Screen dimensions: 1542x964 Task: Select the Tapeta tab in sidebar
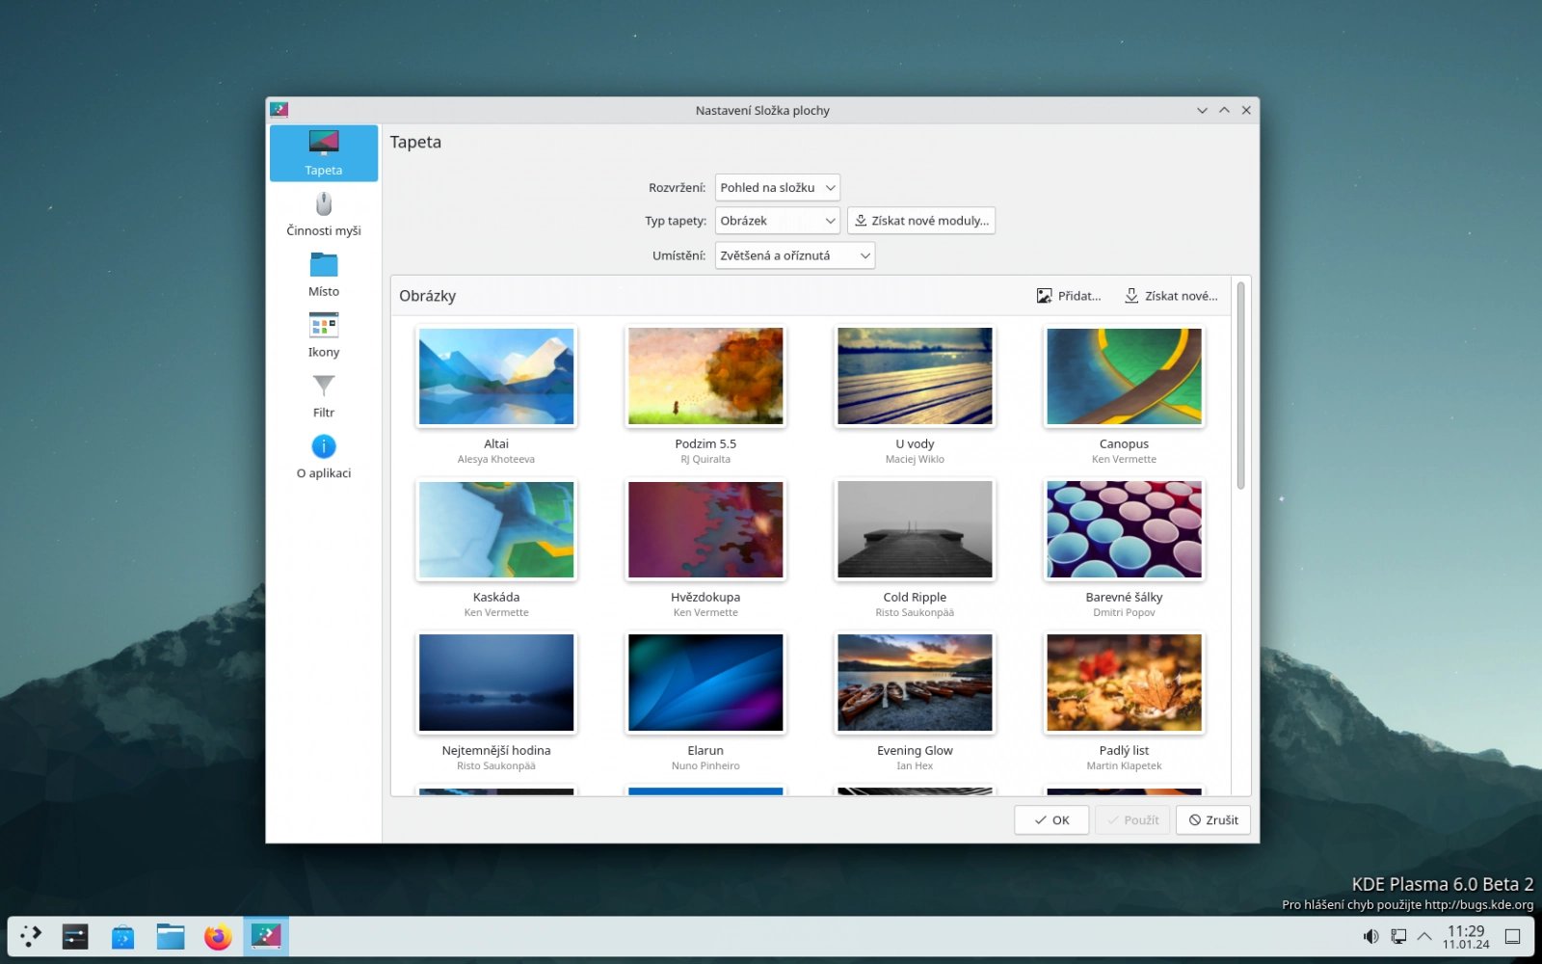click(x=323, y=153)
